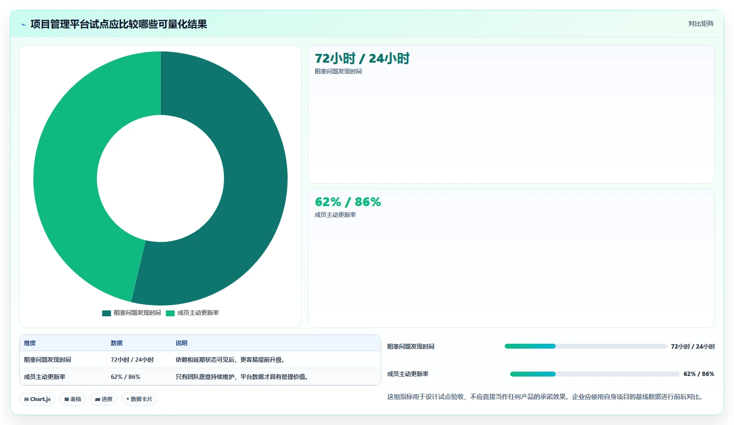Click the 阻塞问题发现时间 progress row label
This screenshot has height=425, width=734.
coord(411,347)
